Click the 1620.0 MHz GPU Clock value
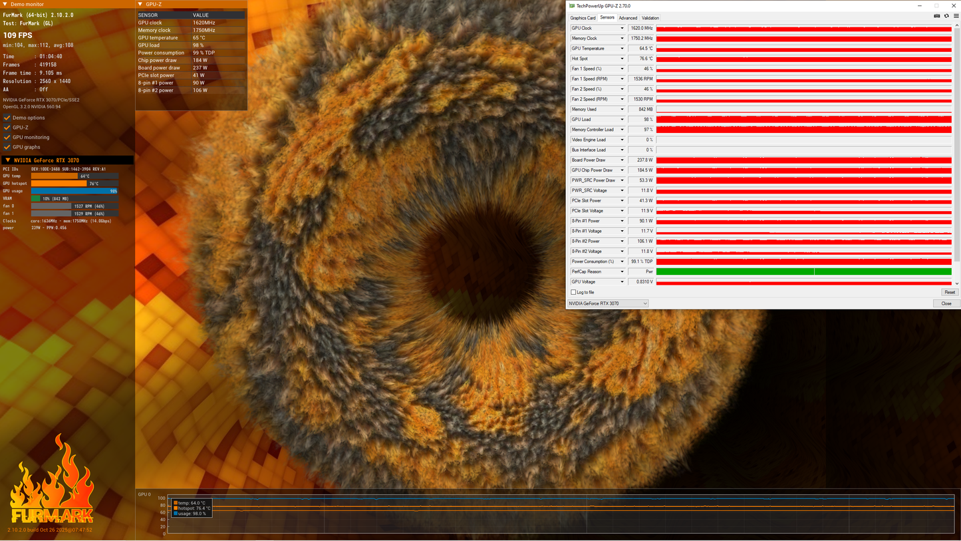Viewport: 961px width, 541px height. (641, 29)
